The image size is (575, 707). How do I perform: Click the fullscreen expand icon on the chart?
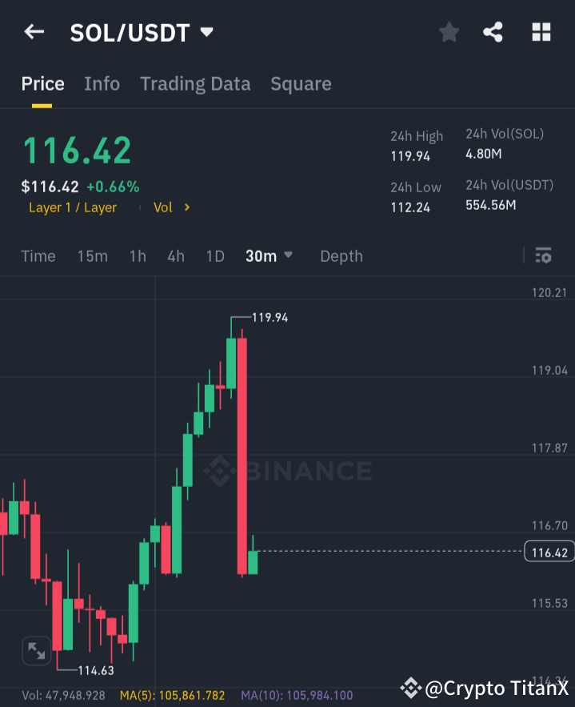click(x=36, y=651)
